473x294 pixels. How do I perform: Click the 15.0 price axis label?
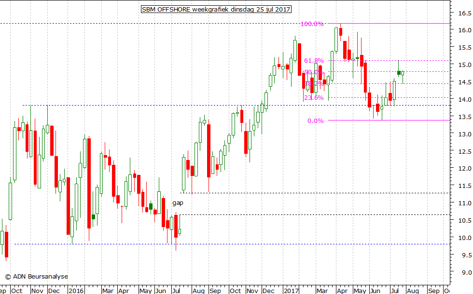point(464,65)
